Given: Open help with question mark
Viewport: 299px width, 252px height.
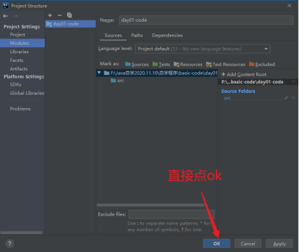Looking at the screenshot, I should pos(10,244).
